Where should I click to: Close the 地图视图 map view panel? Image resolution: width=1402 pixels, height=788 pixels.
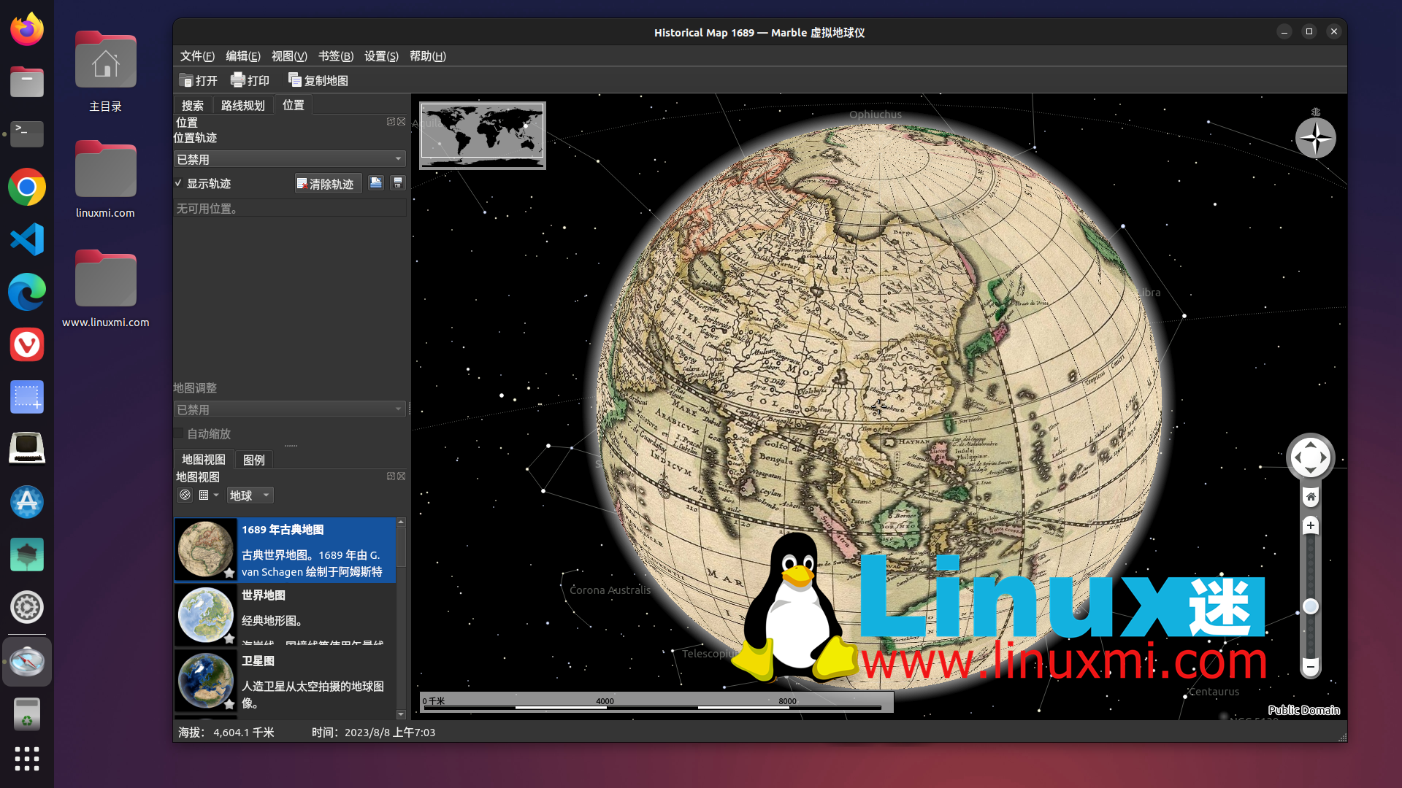coord(401,476)
